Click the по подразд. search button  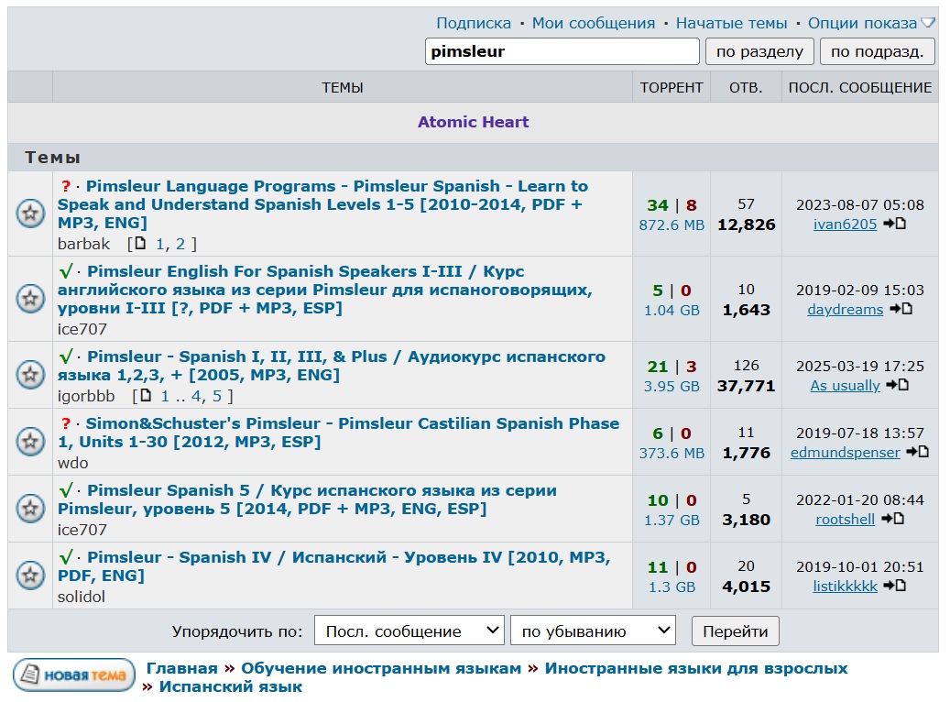click(878, 51)
